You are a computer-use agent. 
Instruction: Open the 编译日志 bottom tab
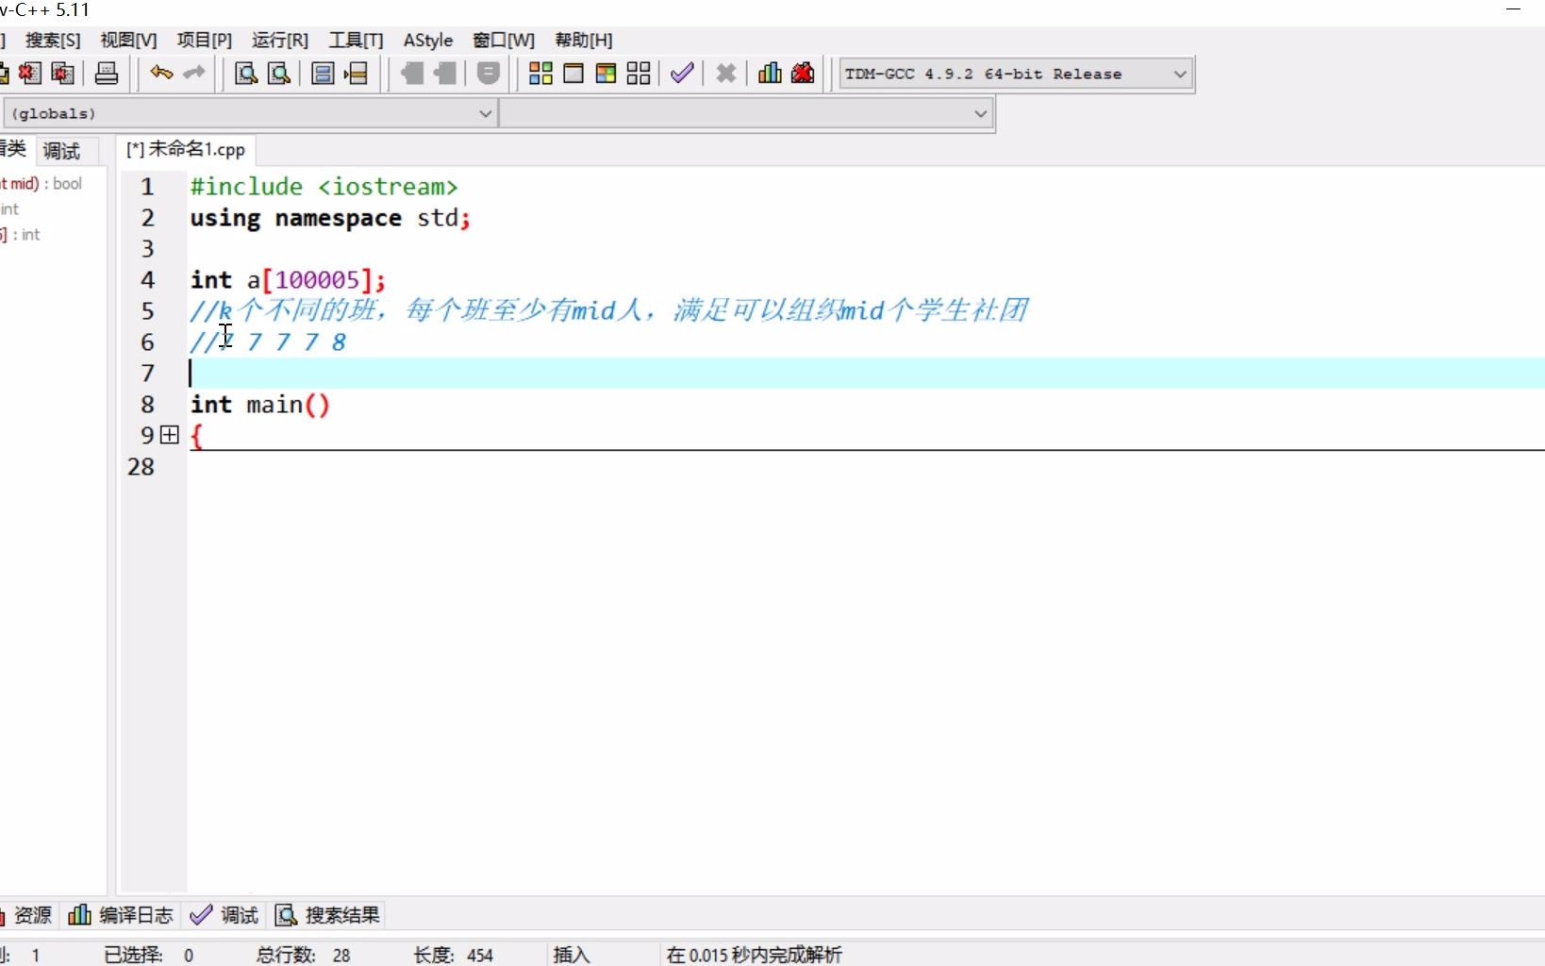(122, 915)
